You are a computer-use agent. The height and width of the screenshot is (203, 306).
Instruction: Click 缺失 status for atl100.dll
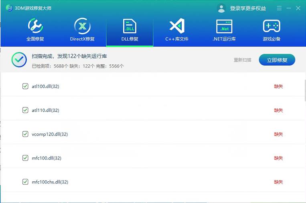pos(278,86)
